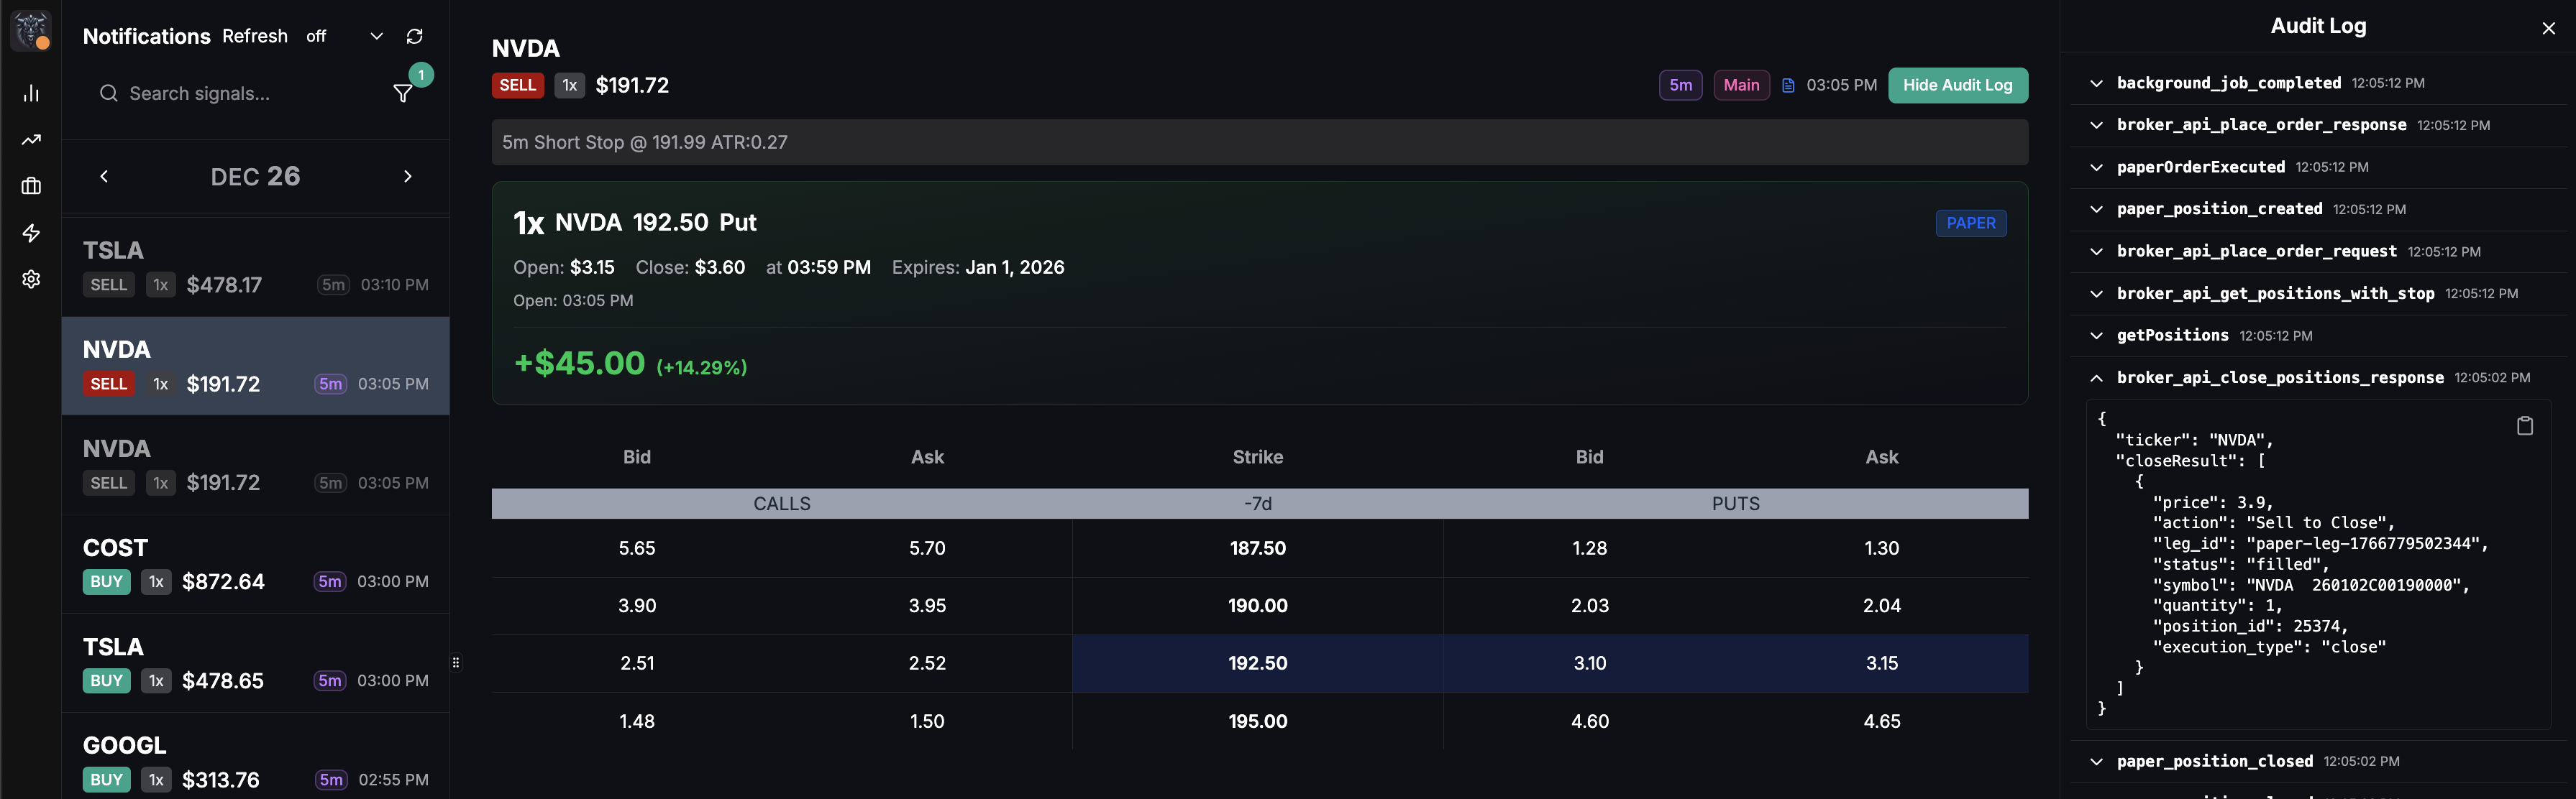Click the 5m Short Stop note bar
Screen dimensions: 2576x799
[1259, 142]
